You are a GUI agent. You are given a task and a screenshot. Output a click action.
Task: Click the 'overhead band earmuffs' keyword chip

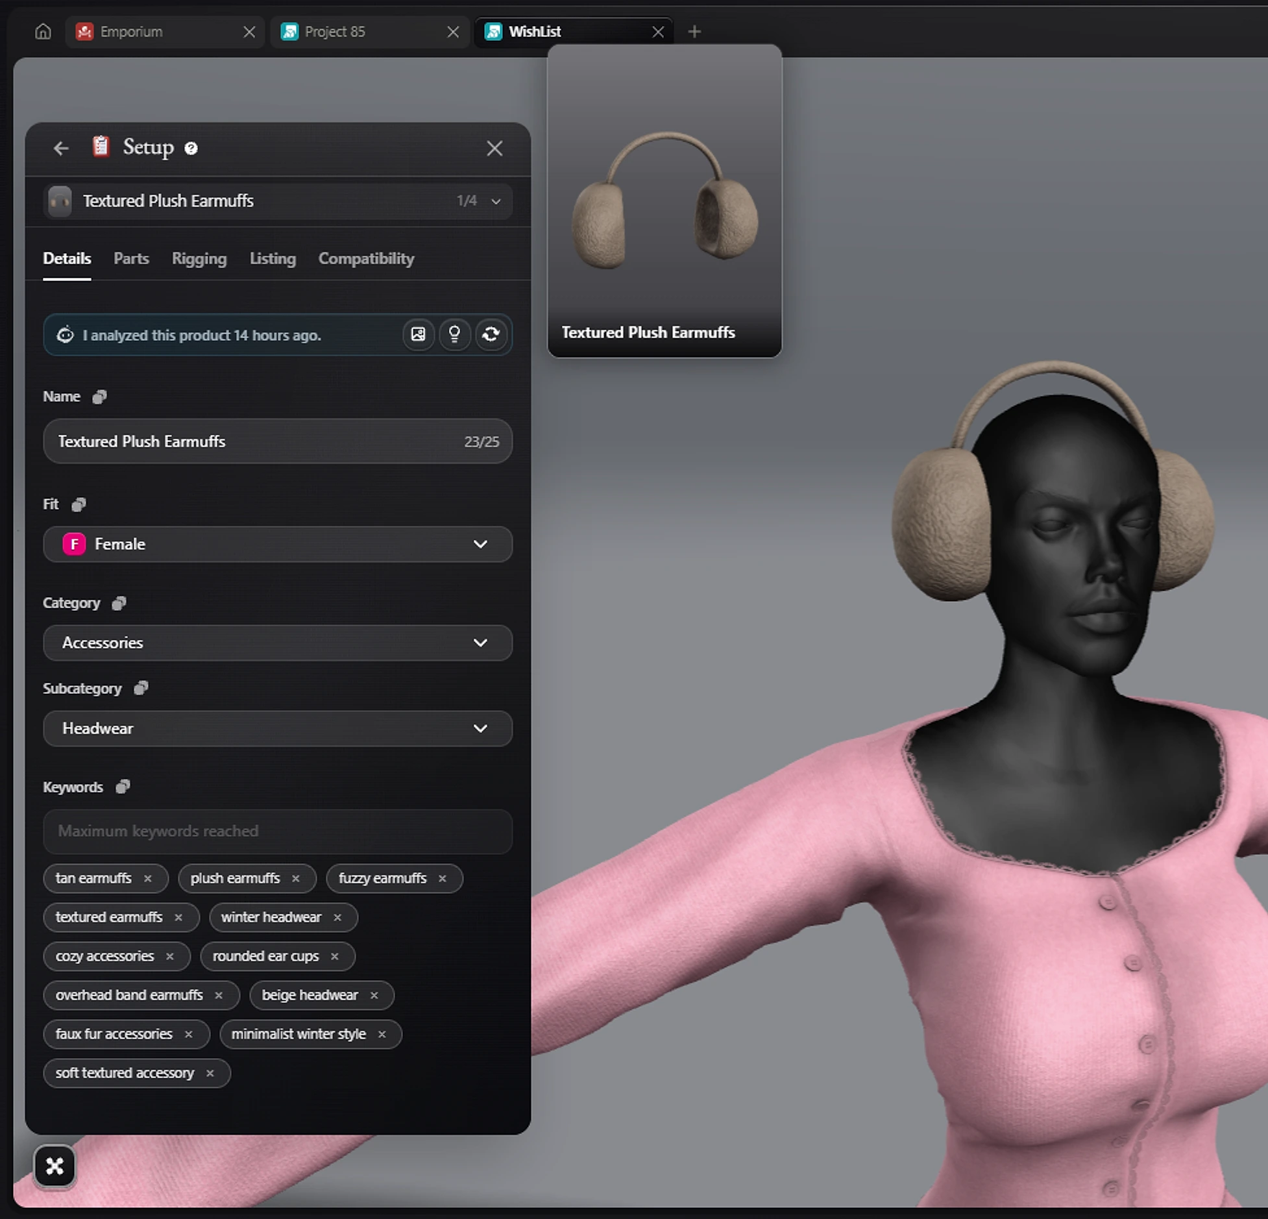tap(141, 995)
